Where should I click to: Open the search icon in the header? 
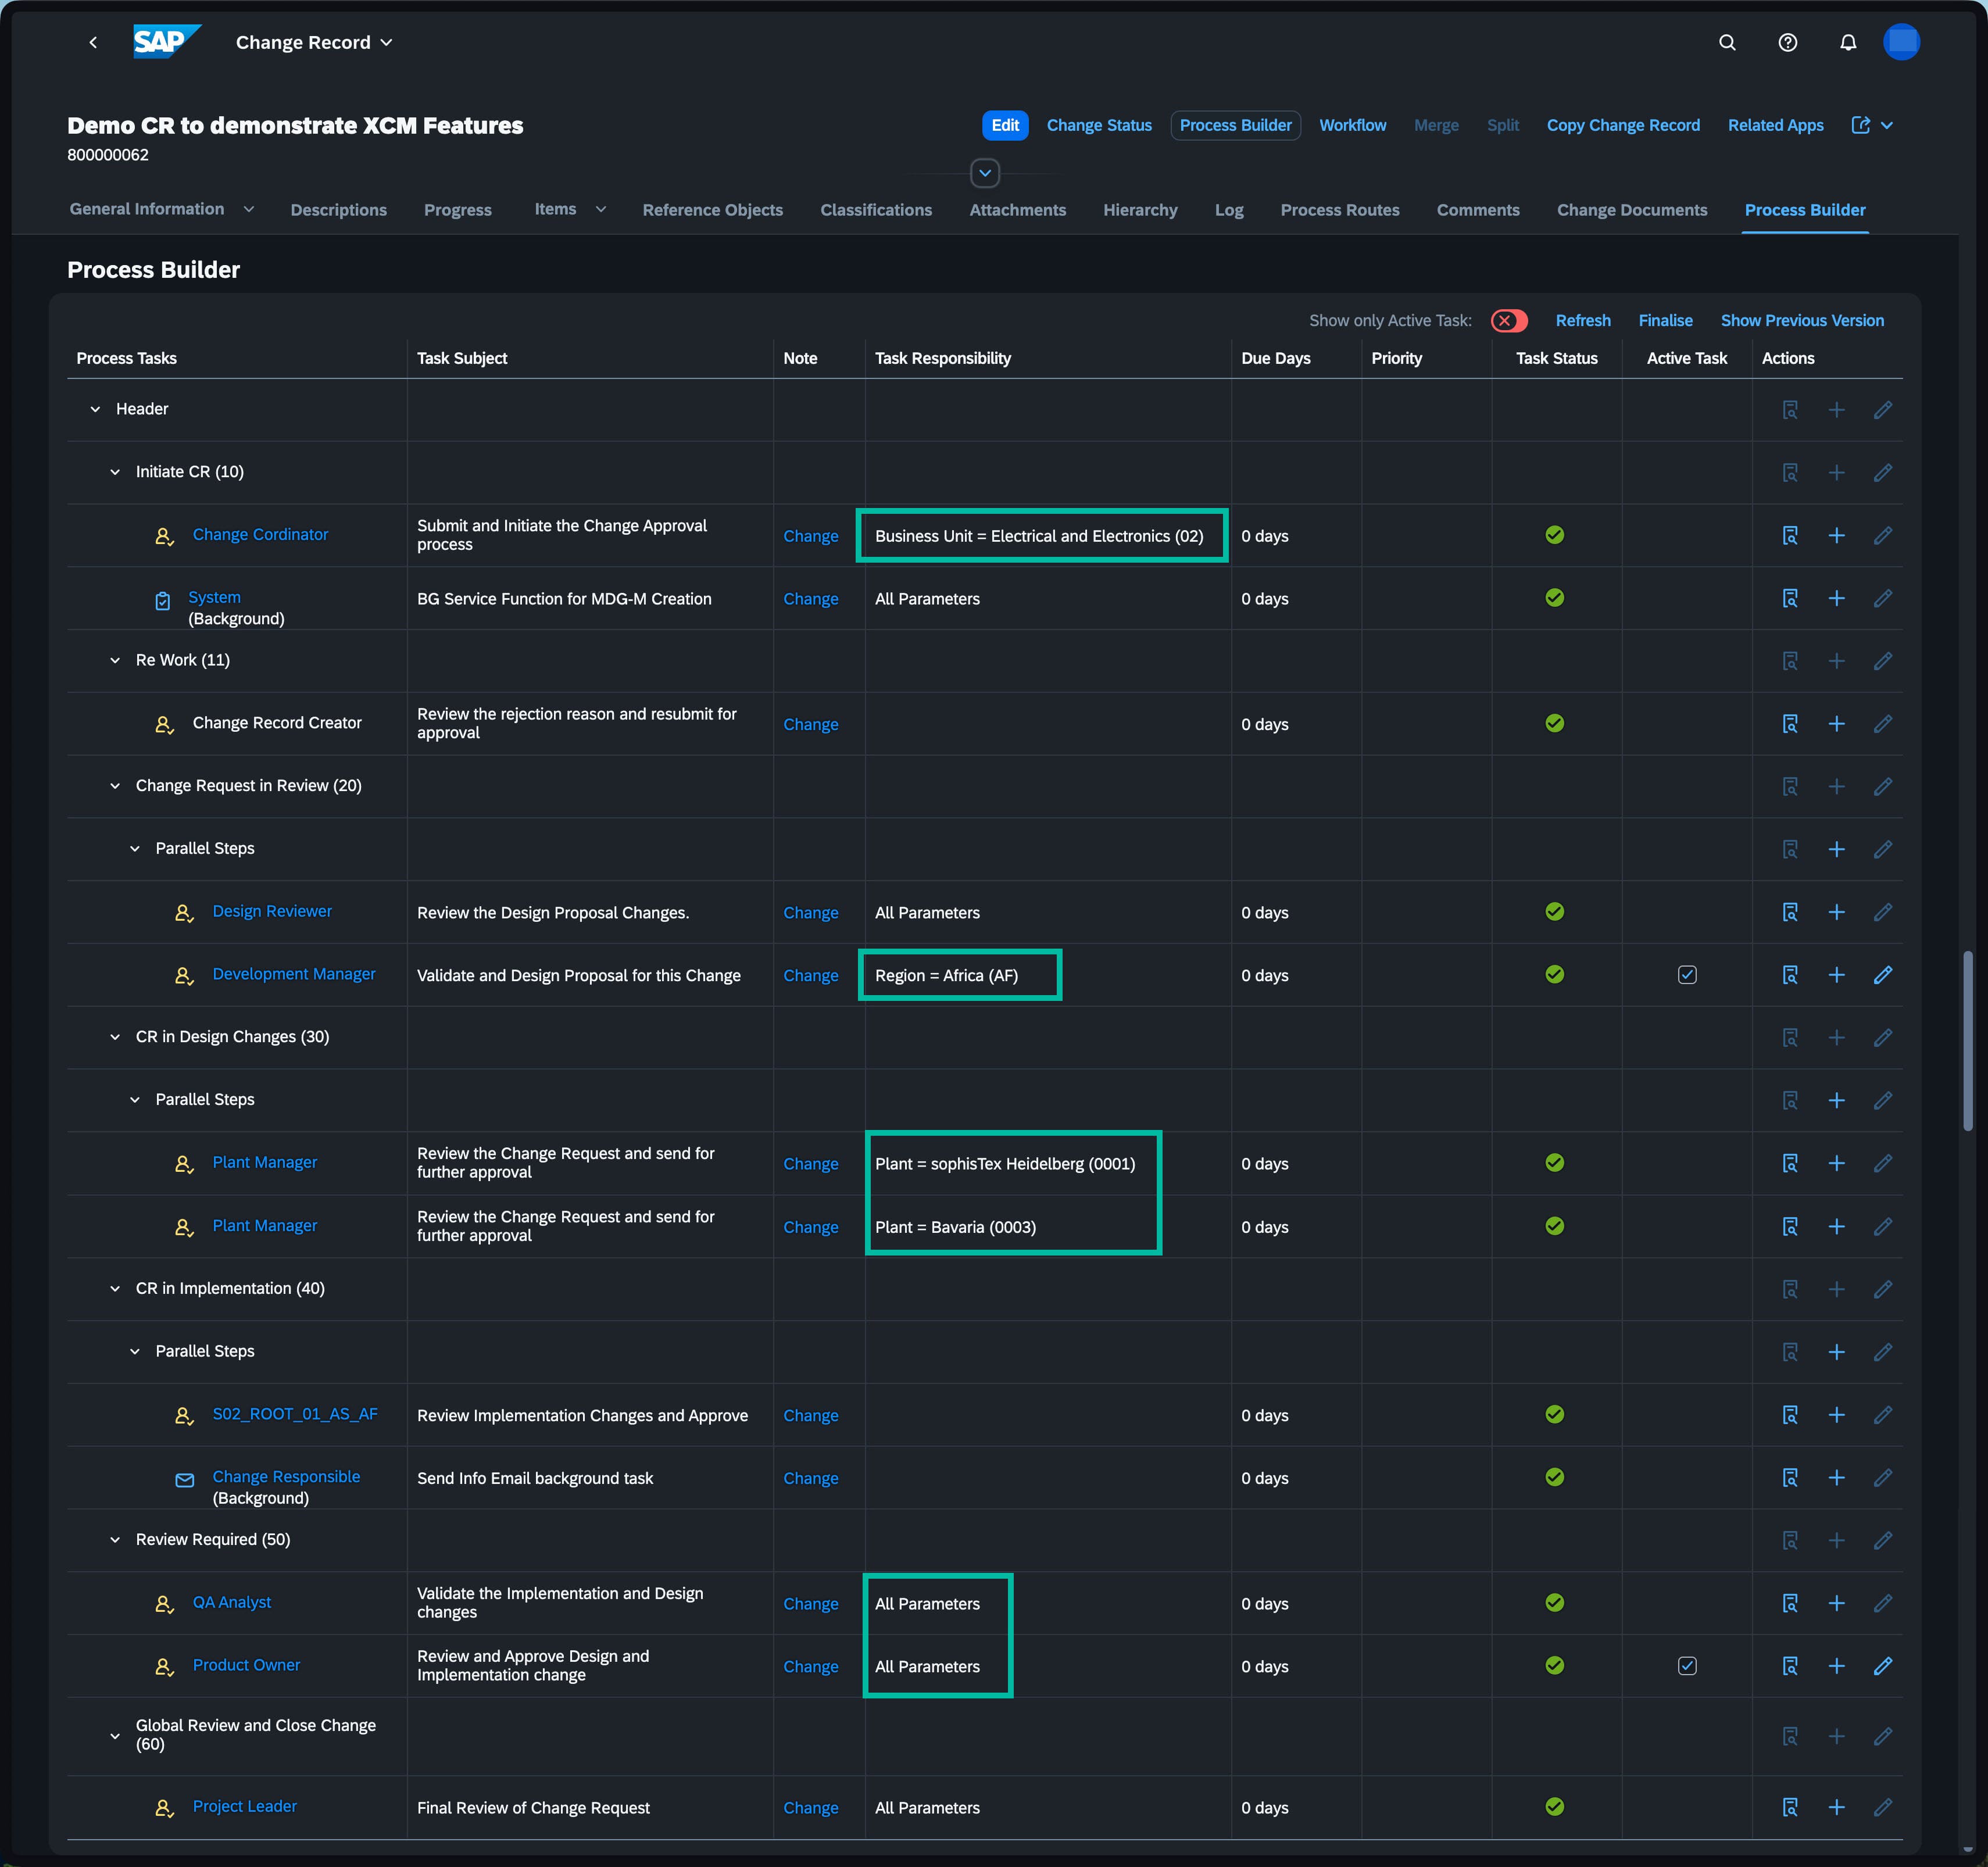point(1727,42)
